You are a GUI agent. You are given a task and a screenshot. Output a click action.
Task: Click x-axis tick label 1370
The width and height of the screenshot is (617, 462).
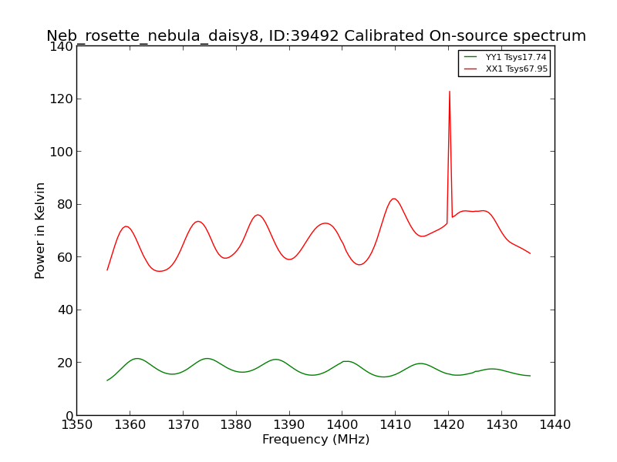point(183,425)
